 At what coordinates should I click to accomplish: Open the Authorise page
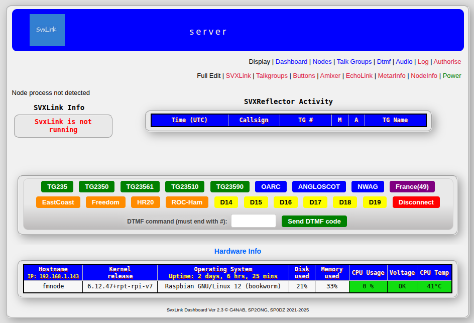(x=447, y=61)
